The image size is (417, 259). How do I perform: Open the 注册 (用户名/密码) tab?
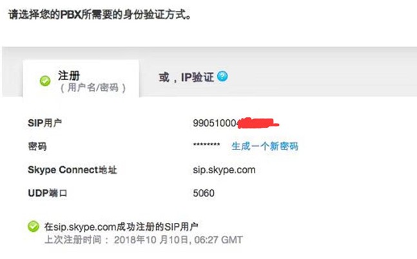pyautogui.click(x=81, y=79)
